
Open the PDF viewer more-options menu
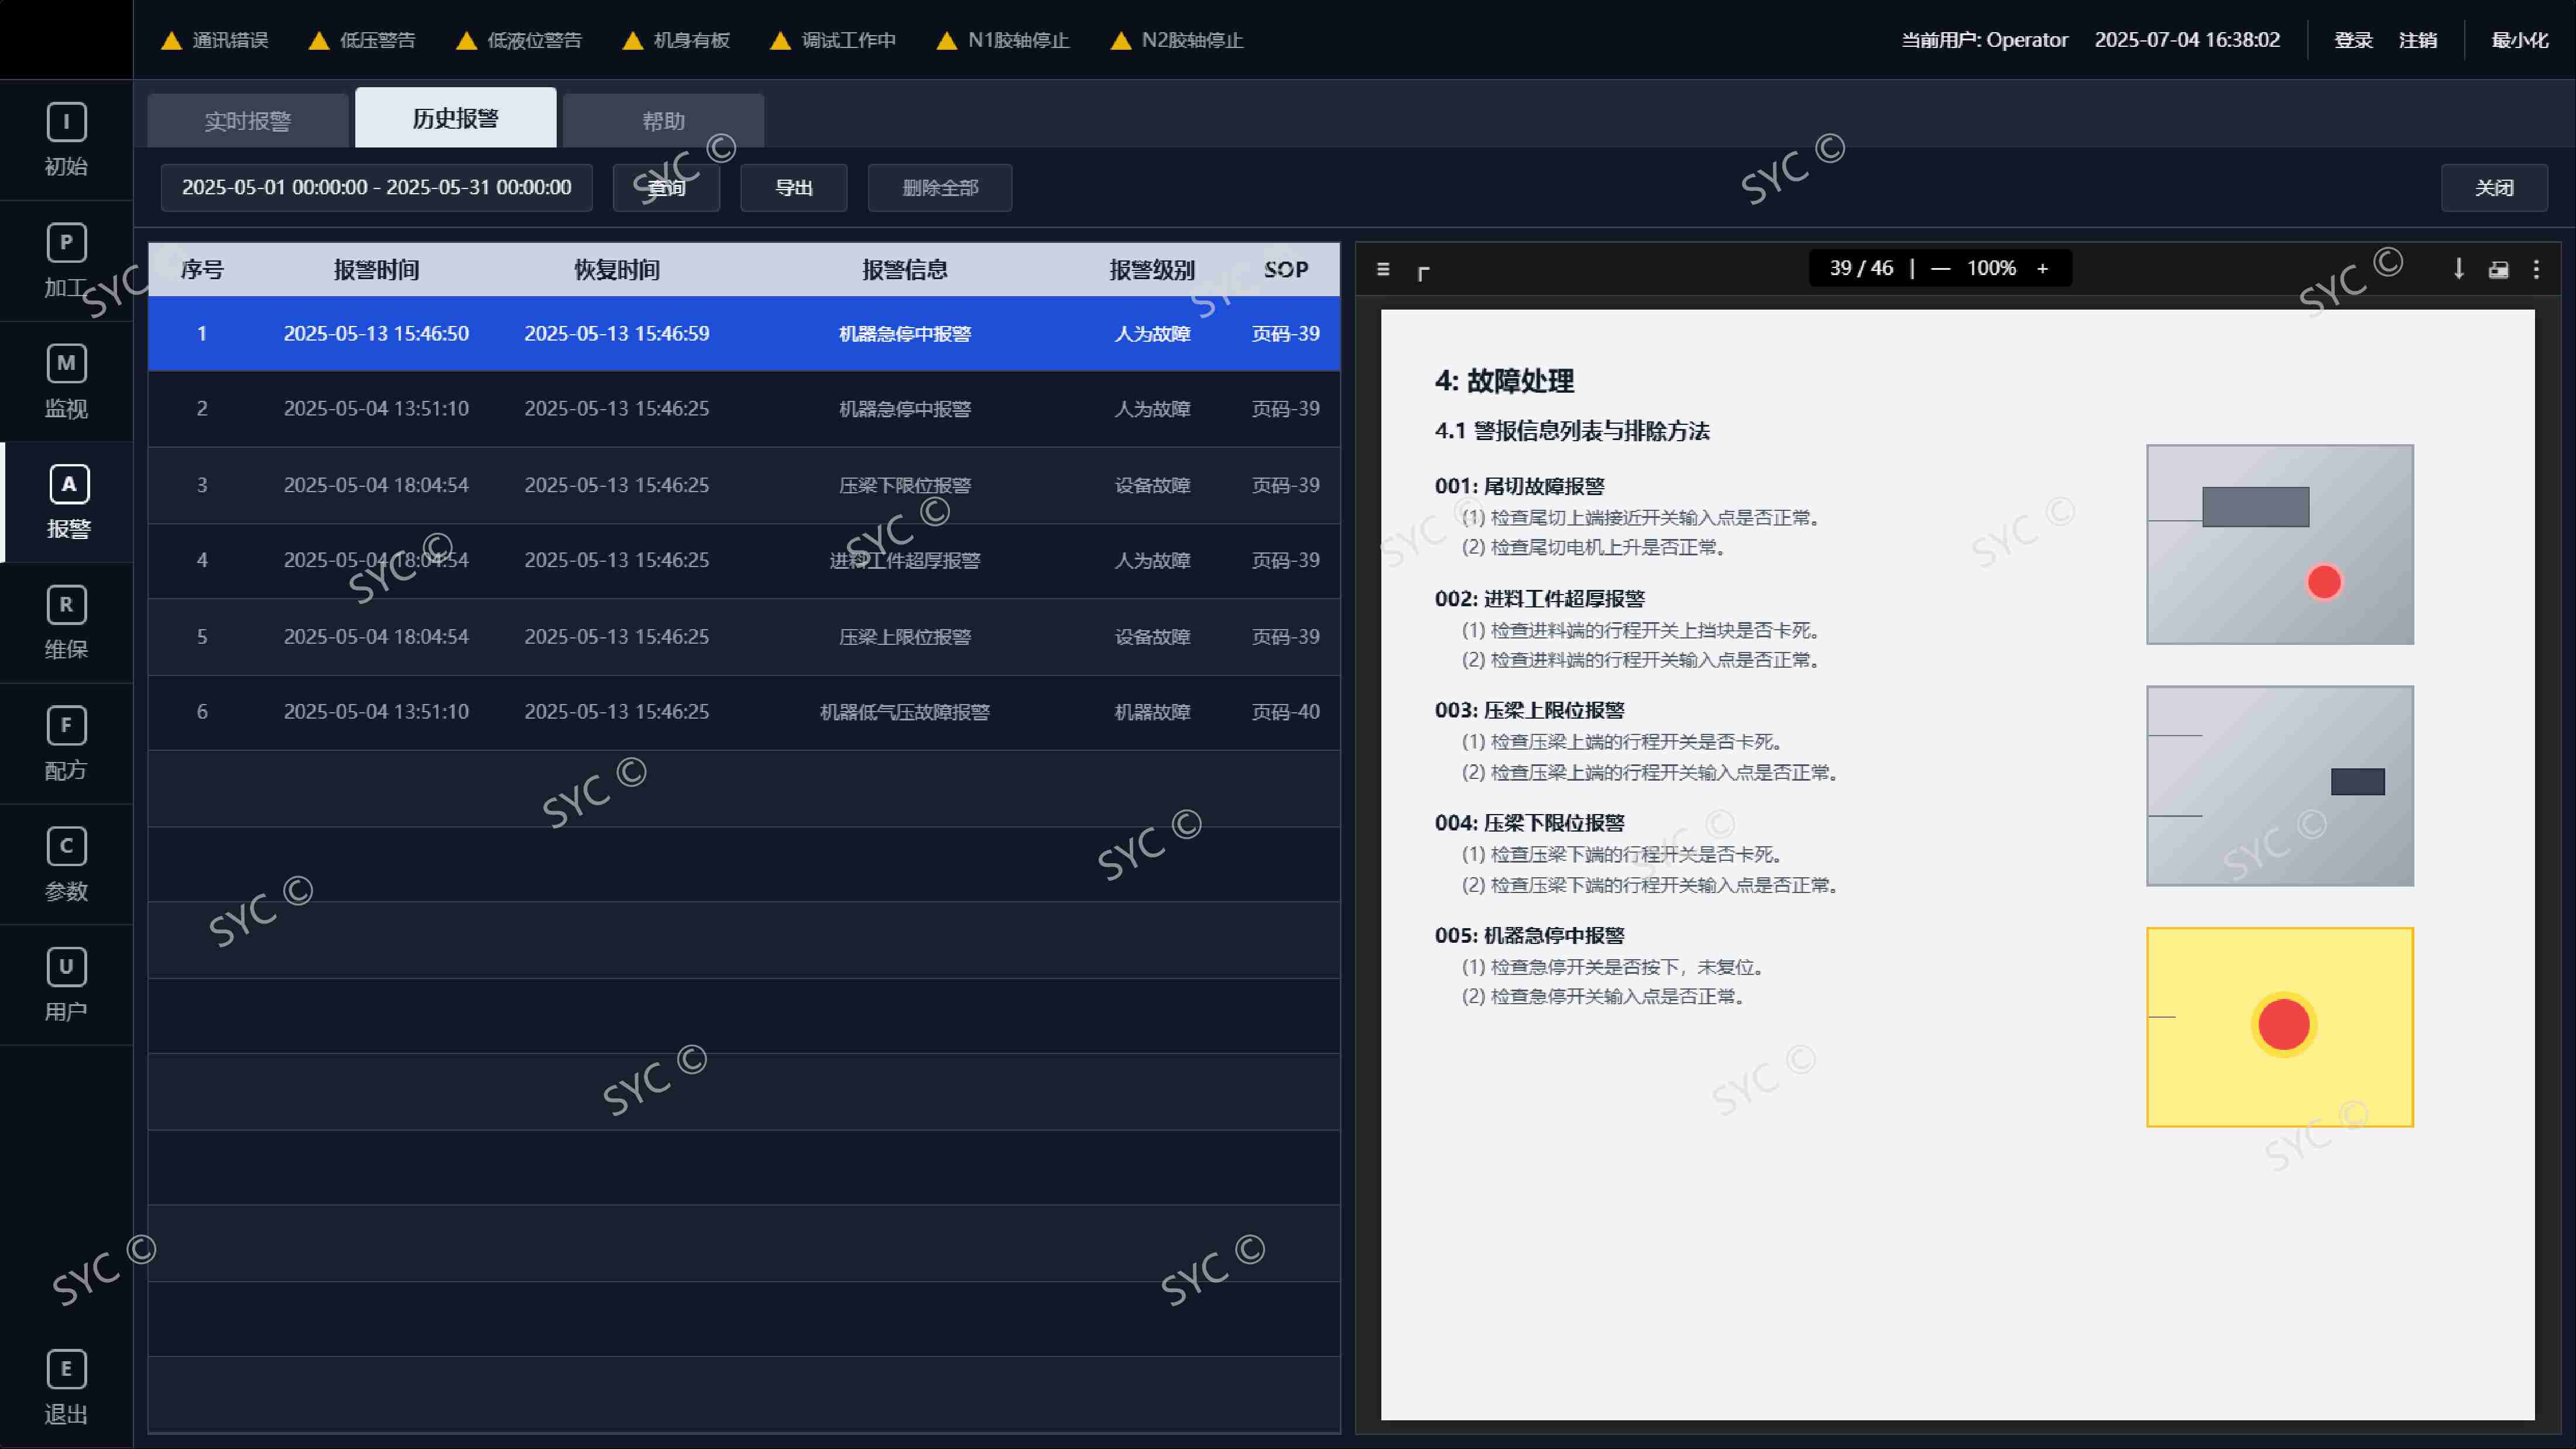pos(2536,269)
